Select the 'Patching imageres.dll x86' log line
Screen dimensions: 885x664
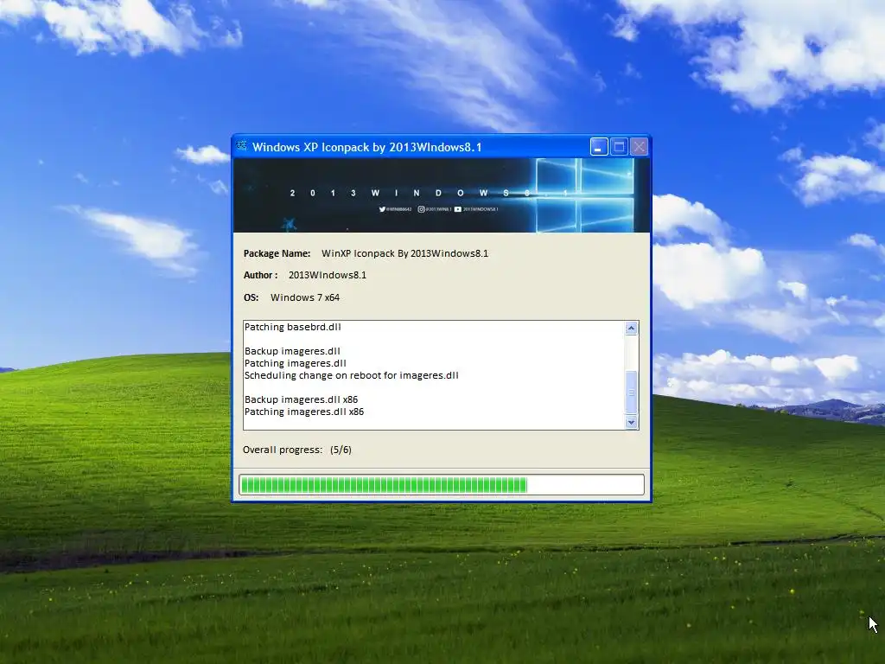[303, 412]
